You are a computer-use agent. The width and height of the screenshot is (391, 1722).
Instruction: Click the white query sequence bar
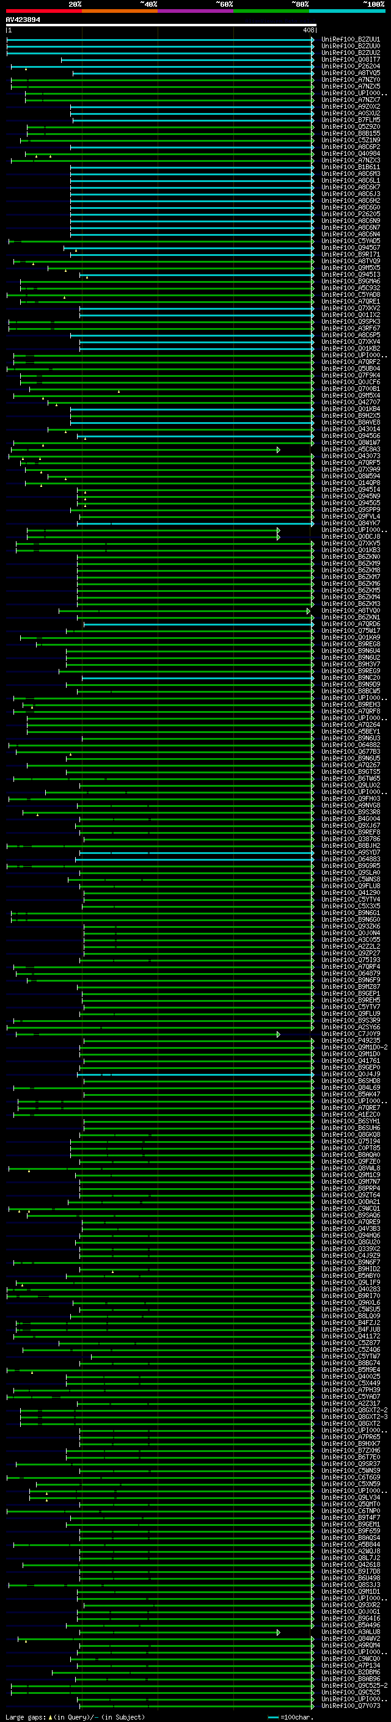coord(161,26)
